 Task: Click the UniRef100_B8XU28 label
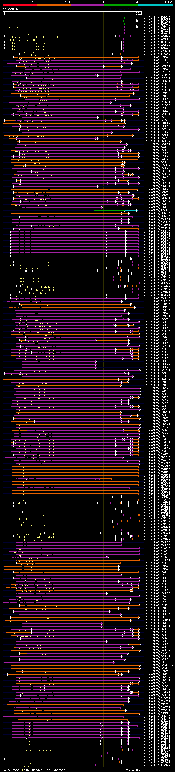(x=157, y=361)
